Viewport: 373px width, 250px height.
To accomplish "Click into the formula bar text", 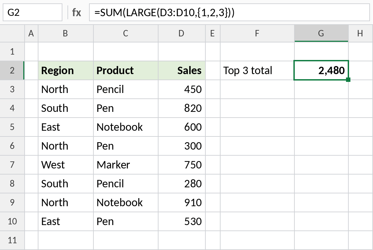I will pyautogui.click(x=229, y=12).
